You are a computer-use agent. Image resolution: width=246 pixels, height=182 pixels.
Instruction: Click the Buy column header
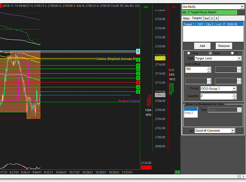click(146, 7)
